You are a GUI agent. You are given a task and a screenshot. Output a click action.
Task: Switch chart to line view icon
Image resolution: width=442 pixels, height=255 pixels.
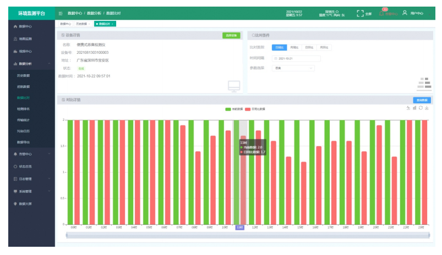click(x=408, y=108)
